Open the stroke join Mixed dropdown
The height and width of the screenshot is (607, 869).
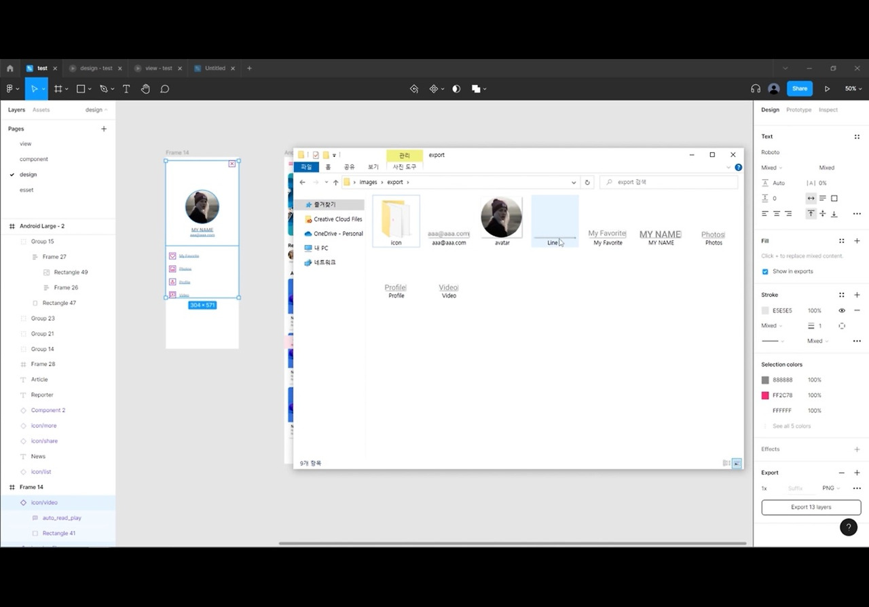pyautogui.click(x=817, y=342)
